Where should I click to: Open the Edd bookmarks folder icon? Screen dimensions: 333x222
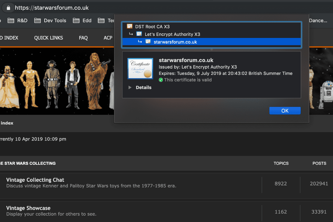76,21
